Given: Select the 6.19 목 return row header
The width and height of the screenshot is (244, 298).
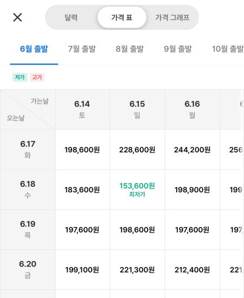Looking at the screenshot, I should 28,230.
